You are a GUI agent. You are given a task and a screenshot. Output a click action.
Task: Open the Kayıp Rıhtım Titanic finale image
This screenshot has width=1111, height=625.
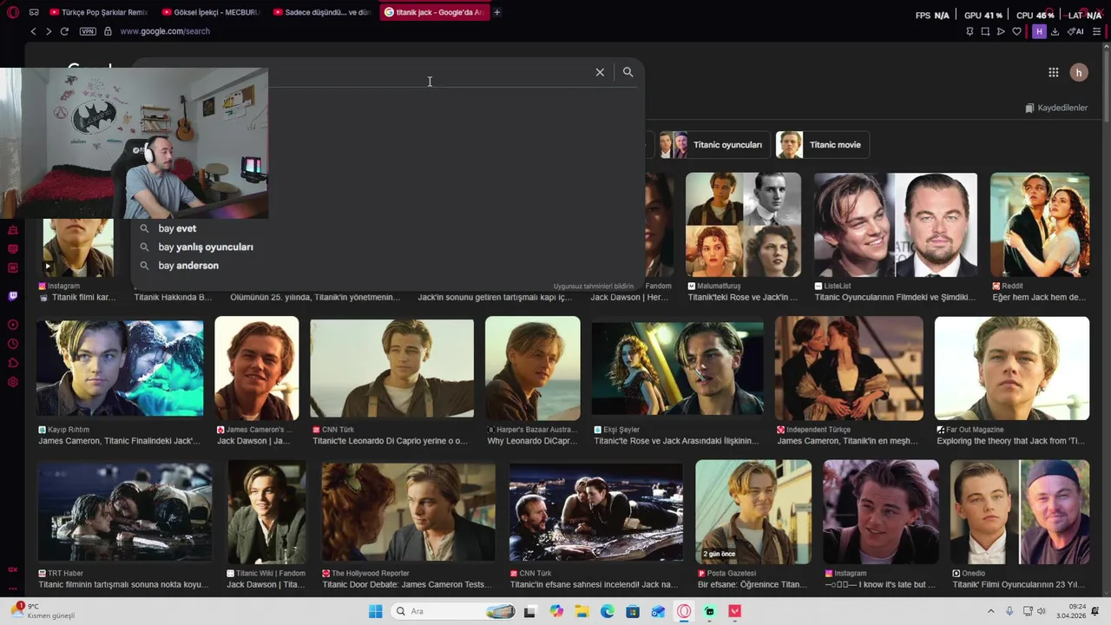120,370
